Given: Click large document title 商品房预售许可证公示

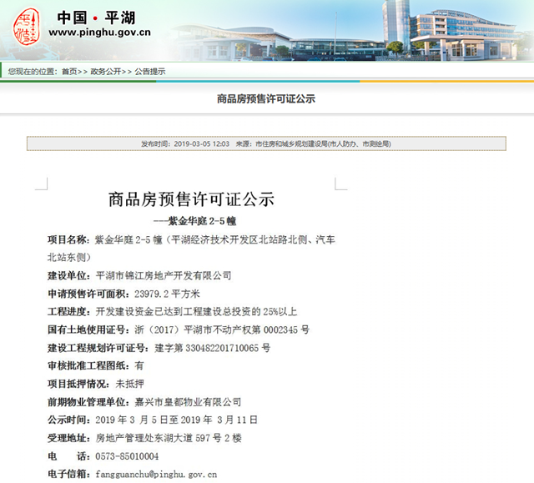Looking at the screenshot, I should (191, 199).
